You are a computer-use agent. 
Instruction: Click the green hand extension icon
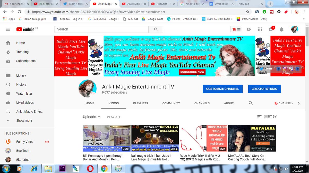[x=264, y=12]
